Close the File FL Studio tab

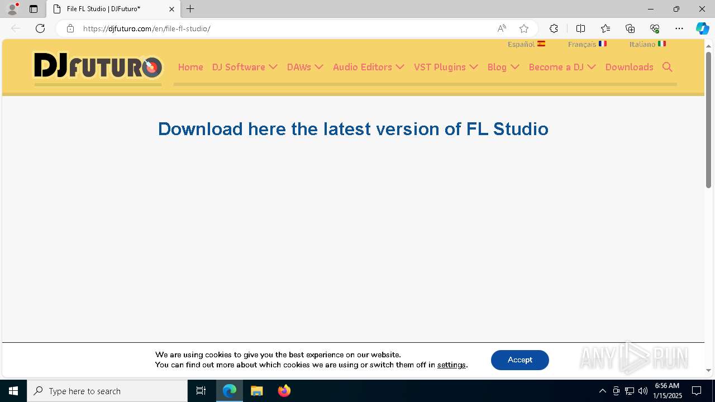click(x=171, y=9)
